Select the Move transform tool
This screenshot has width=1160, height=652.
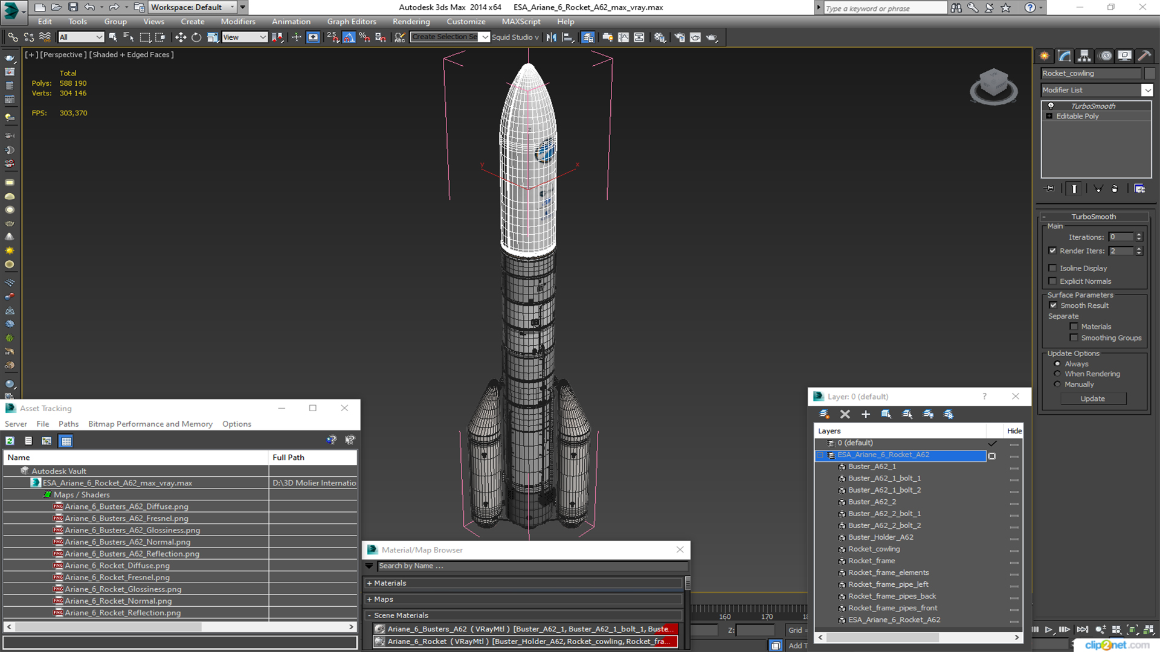coord(180,37)
